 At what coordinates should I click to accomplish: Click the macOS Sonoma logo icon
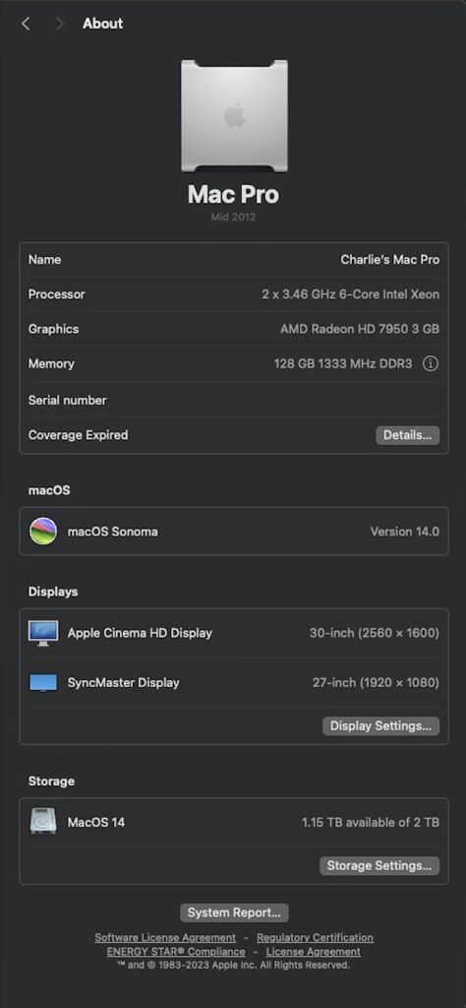tap(43, 531)
